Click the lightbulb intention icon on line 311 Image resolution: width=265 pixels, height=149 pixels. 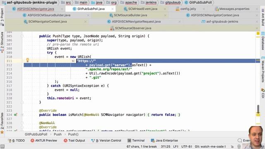tap(28, 60)
